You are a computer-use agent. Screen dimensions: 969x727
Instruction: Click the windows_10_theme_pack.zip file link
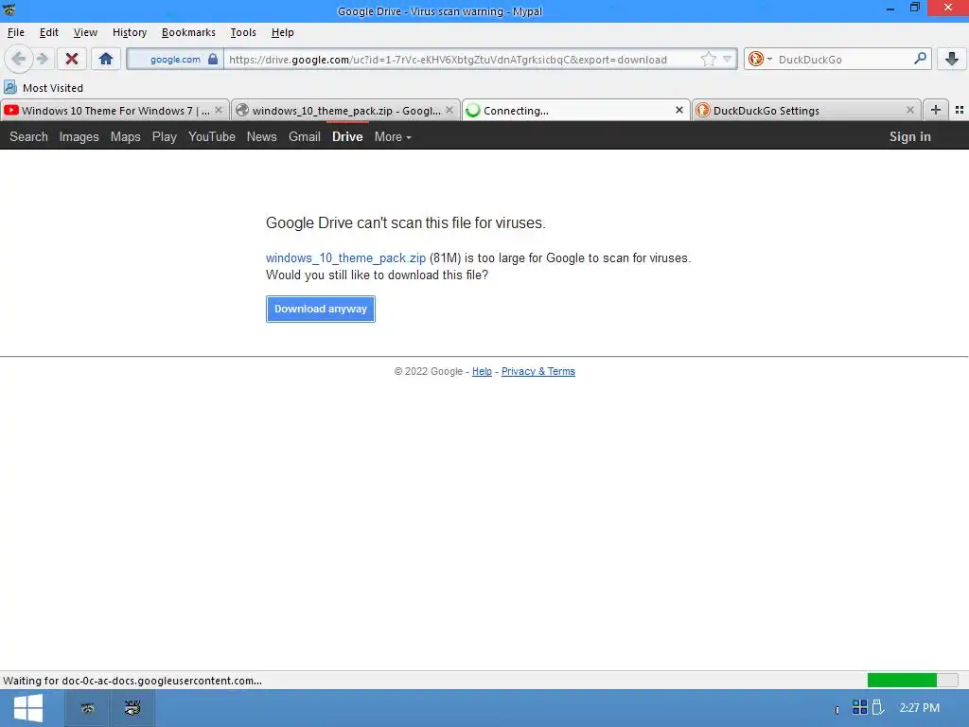(345, 257)
